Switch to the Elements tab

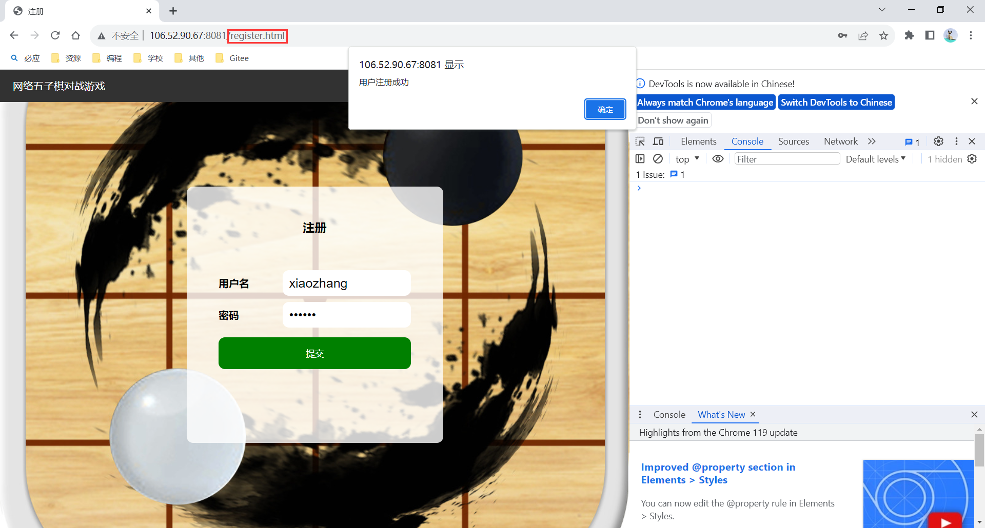(x=698, y=141)
